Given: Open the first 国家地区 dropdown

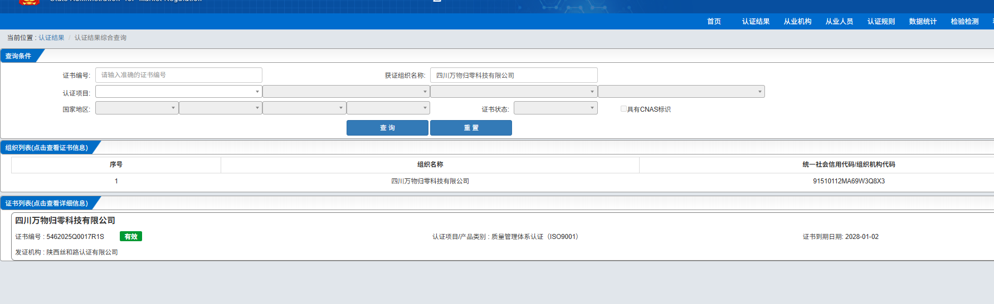Looking at the screenshot, I should (x=137, y=108).
